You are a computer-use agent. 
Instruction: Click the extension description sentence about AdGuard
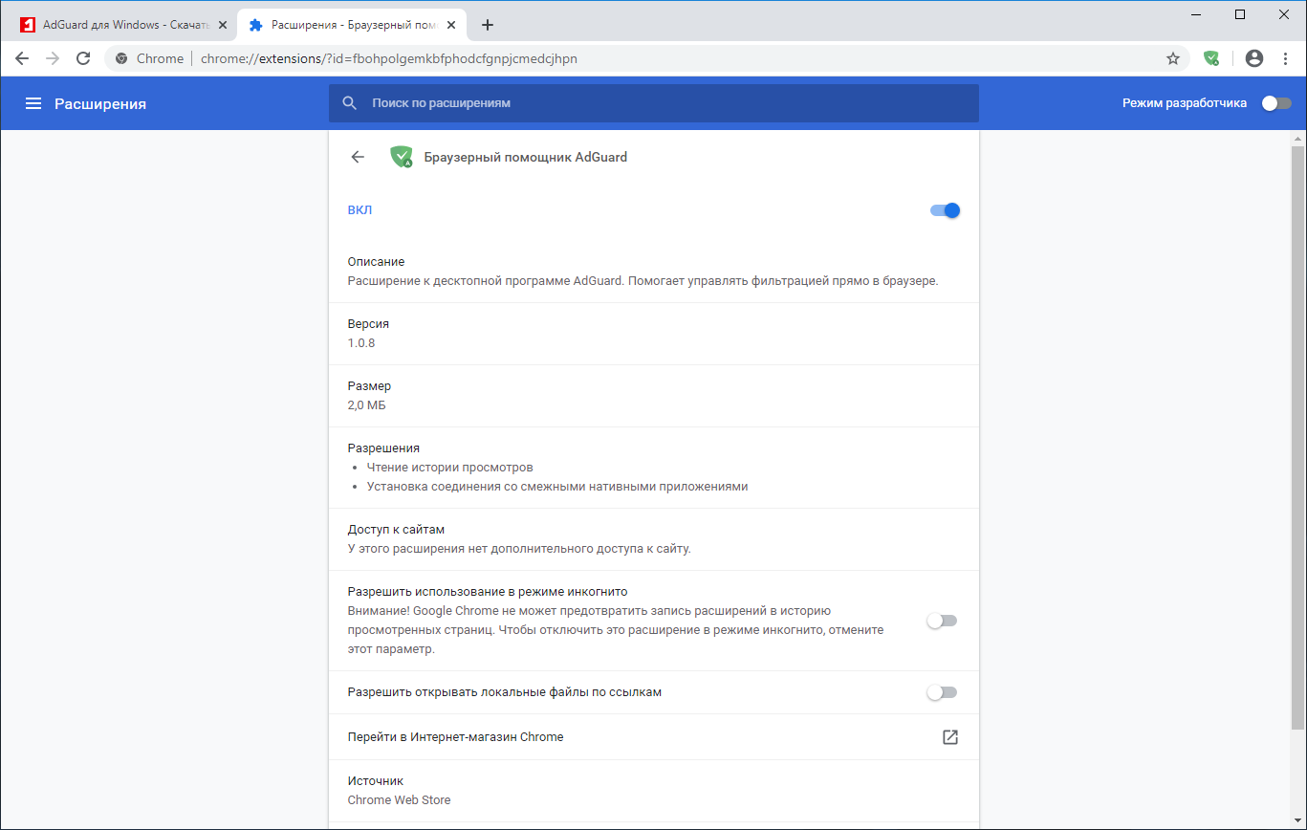click(x=643, y=280)
